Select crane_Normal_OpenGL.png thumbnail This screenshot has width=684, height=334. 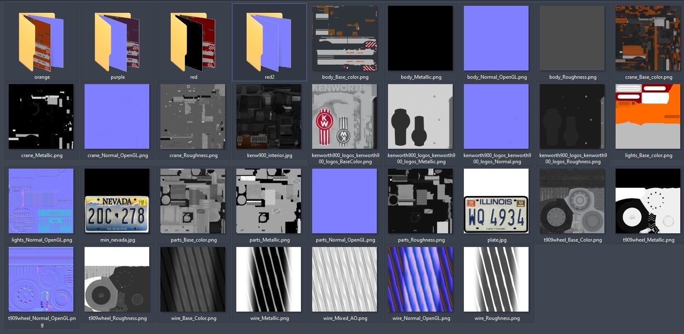click(x=117, y=116)
